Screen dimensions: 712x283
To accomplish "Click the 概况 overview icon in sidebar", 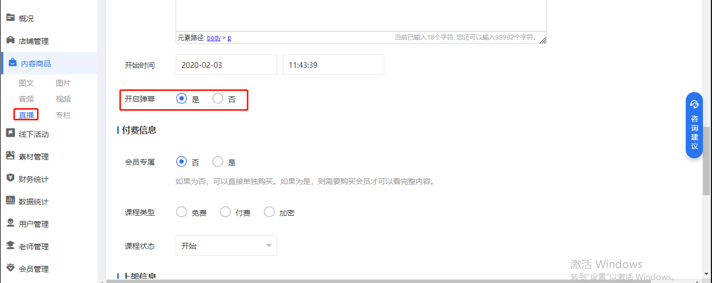I will click(10, 18).
